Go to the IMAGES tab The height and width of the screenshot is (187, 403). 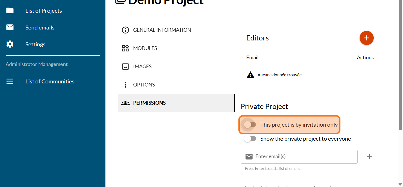(142, 67)
